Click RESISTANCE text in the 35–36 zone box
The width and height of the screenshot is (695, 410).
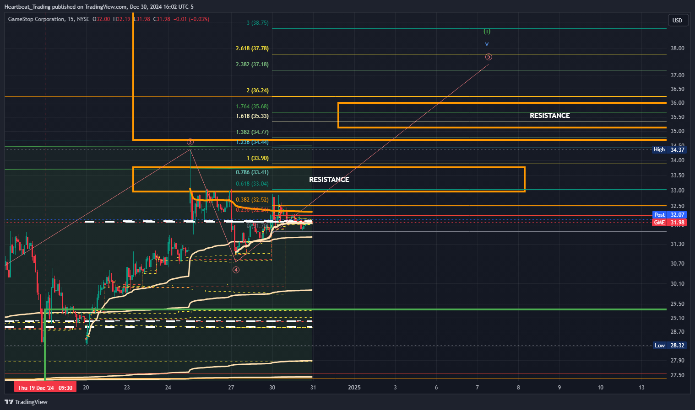coord(550,116)
